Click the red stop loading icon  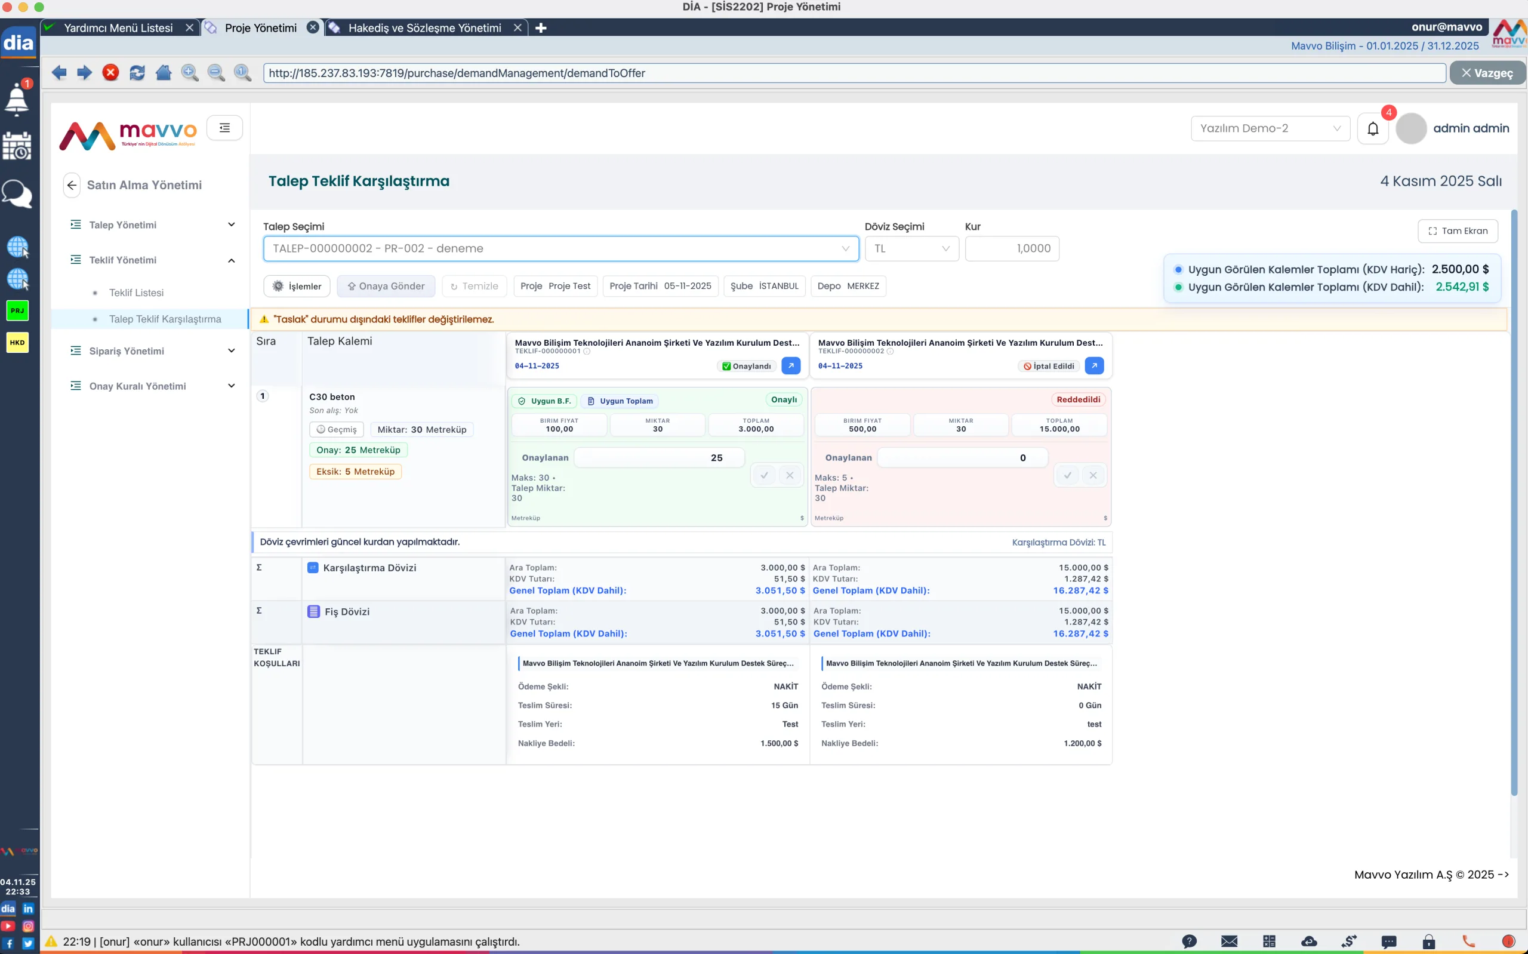coord(110,73)
